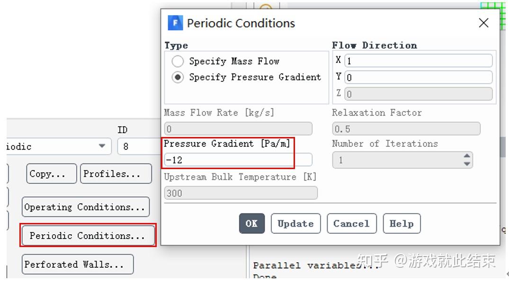Close the Periodic Conditions dialog

(x=483, y=23)
